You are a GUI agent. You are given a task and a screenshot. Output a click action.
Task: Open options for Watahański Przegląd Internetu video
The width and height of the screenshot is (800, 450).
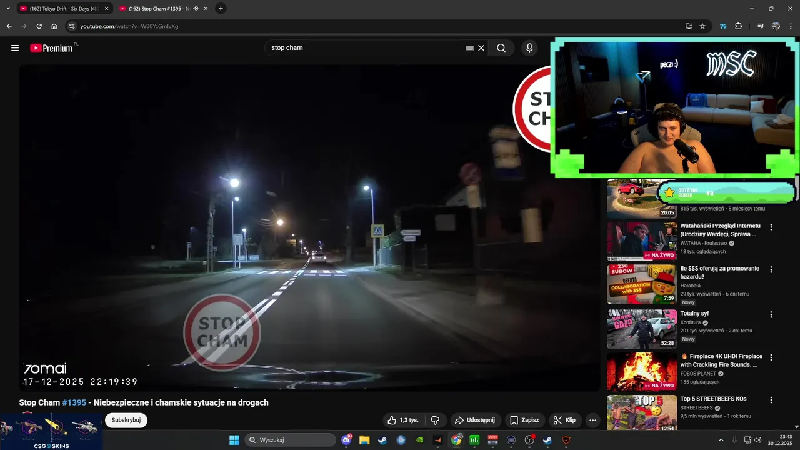(x=771, y=227)
